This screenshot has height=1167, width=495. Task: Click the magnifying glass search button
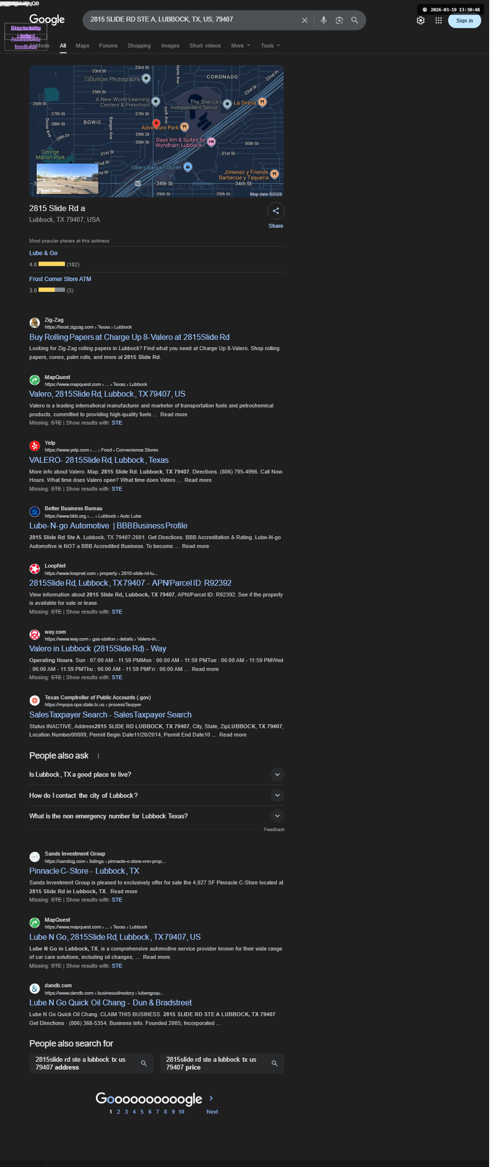(x=355, y=20)
